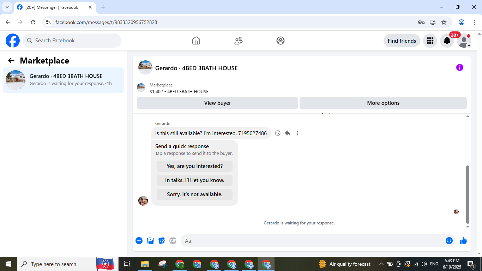Open Task View on the taskbar
The image size is (482, 271).
(x=127, y=264)
